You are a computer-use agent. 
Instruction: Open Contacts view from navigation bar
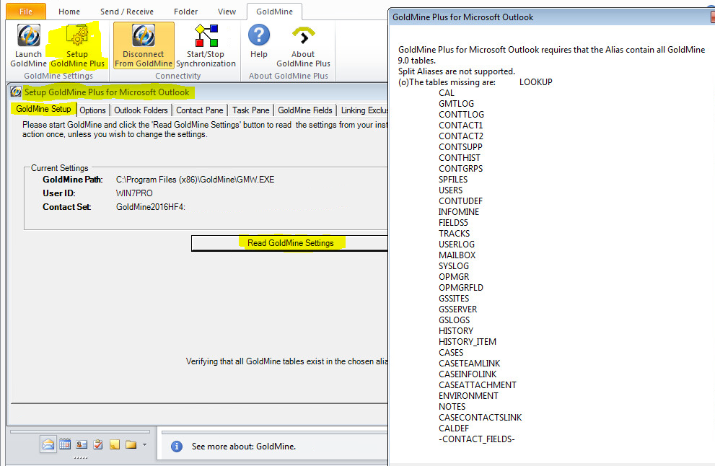point(82,444)
